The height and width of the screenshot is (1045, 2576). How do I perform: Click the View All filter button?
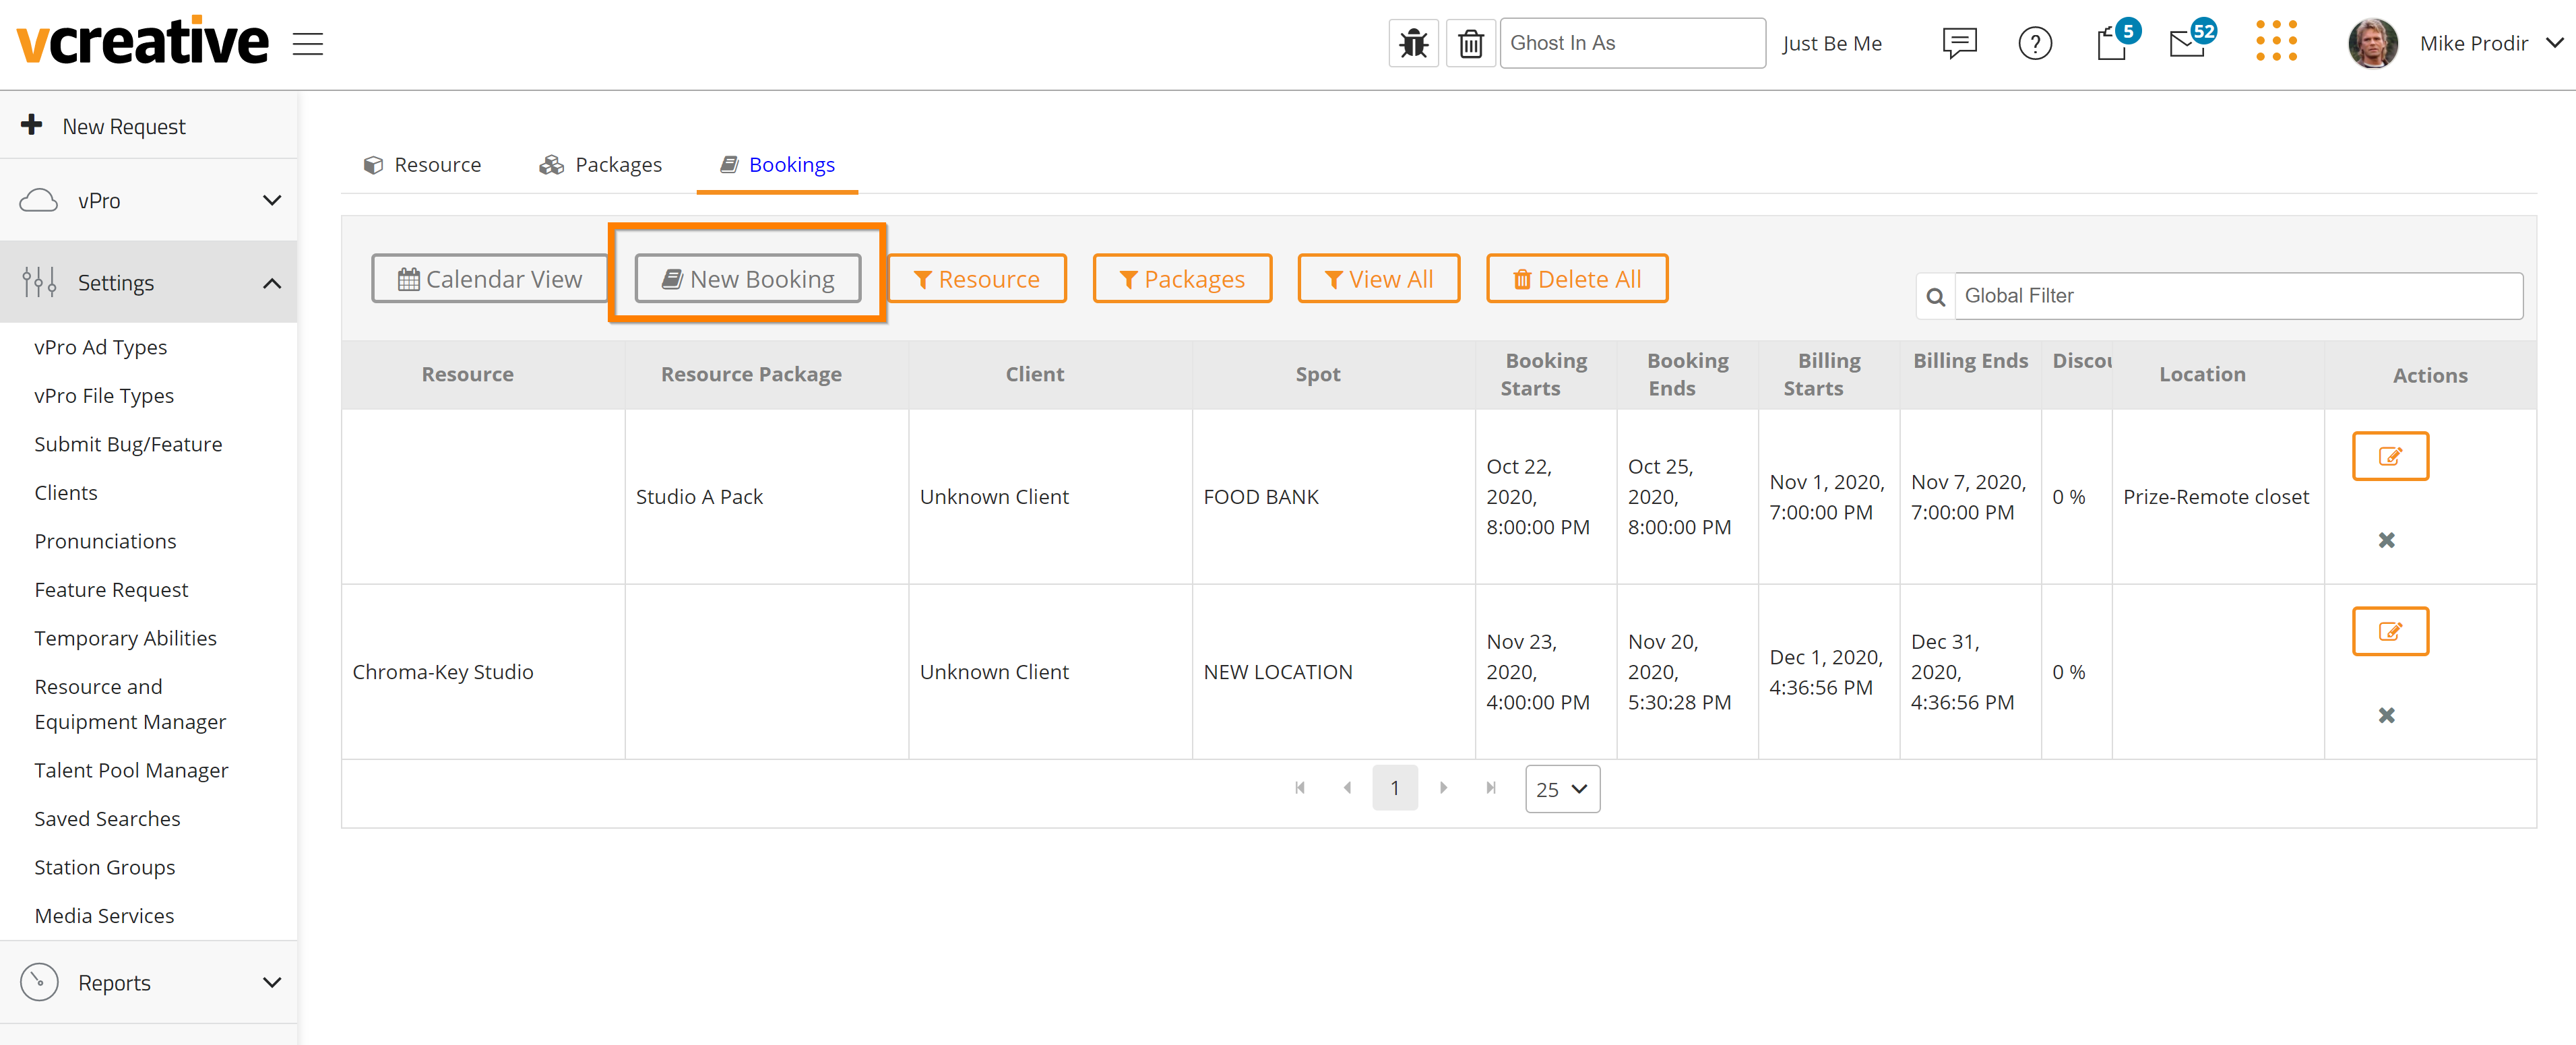coord(1378,279)
